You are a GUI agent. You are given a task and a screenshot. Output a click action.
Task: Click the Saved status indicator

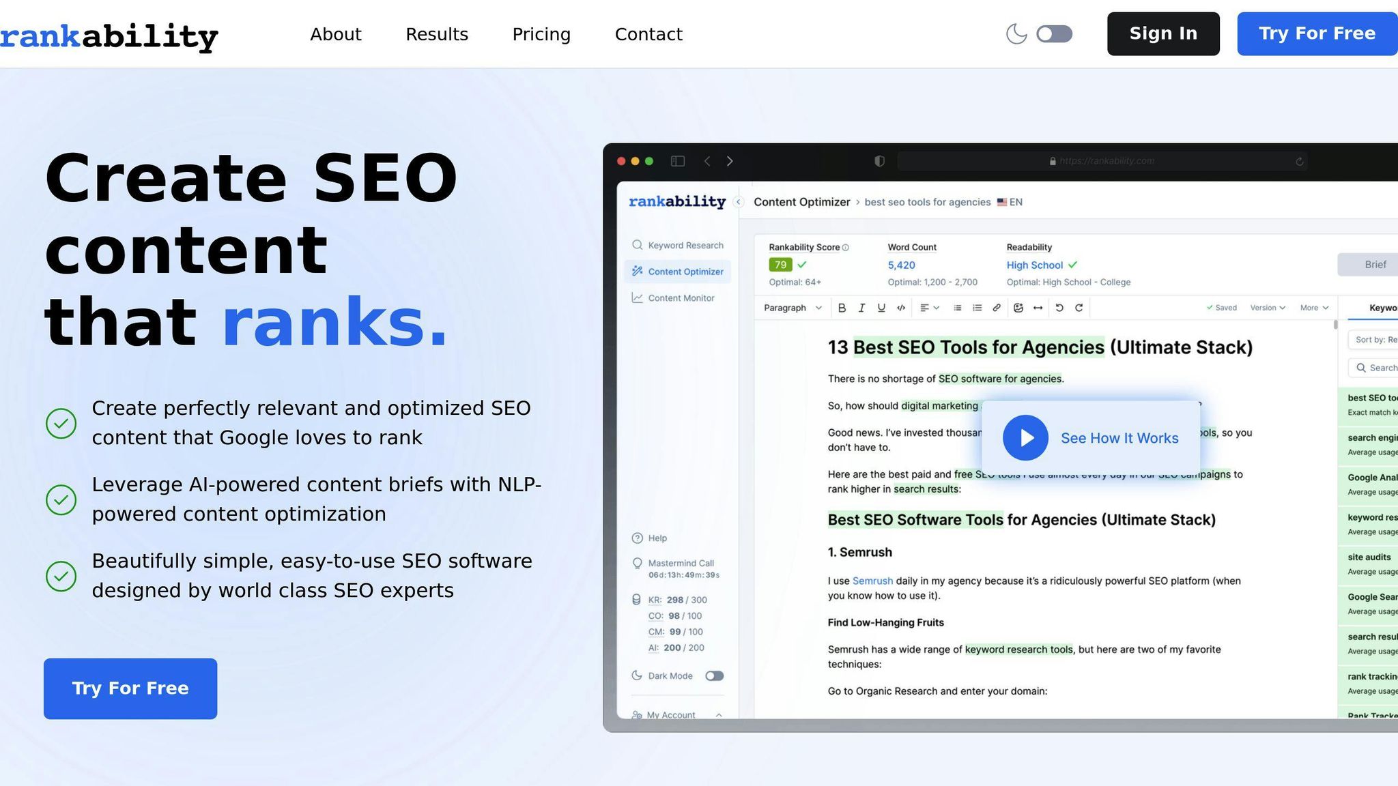click(x=1221, y=308)
